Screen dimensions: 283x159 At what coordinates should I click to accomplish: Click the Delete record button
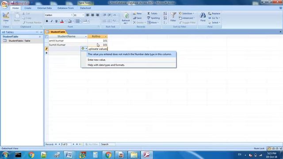pyautogui.click(x=138, y=23)
